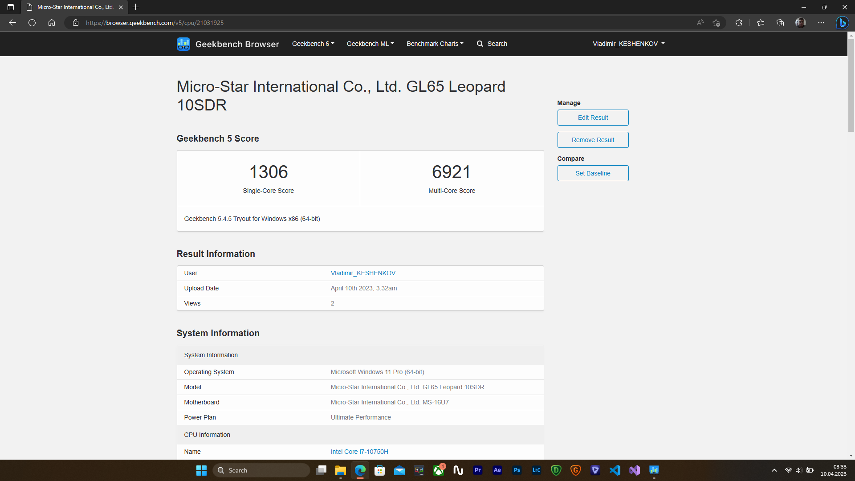Open Intel Core i7-10750H processor link
The height and width of the screenshot is (481, 855).
(359, 452)
